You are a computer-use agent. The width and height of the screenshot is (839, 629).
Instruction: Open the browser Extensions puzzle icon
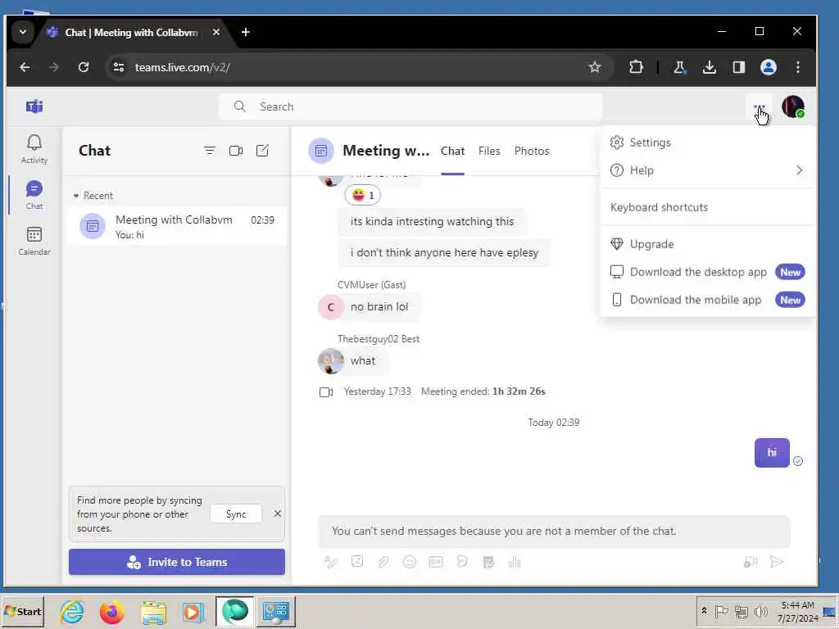pyautogui.click(x=636, y=67)
